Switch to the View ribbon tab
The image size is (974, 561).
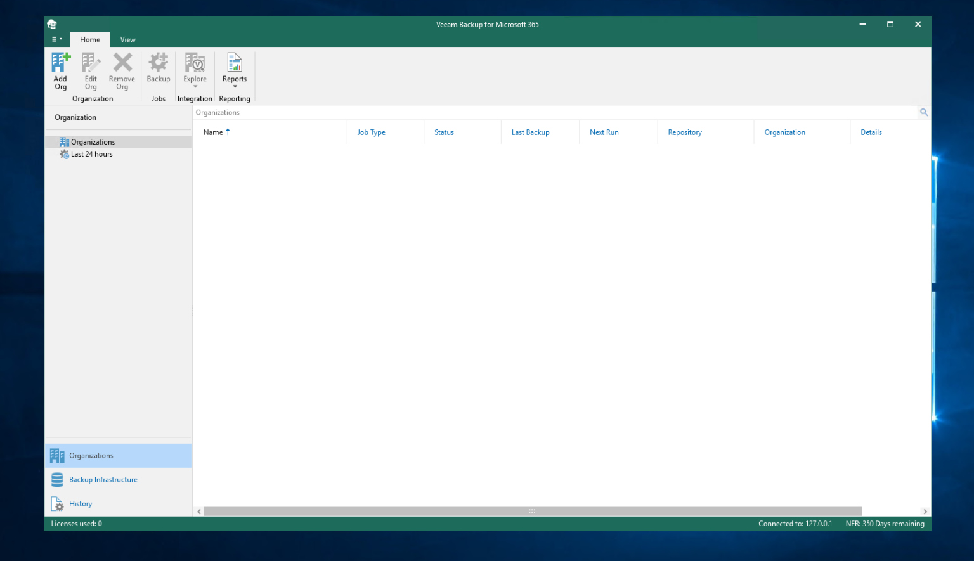tap(127, 39)
